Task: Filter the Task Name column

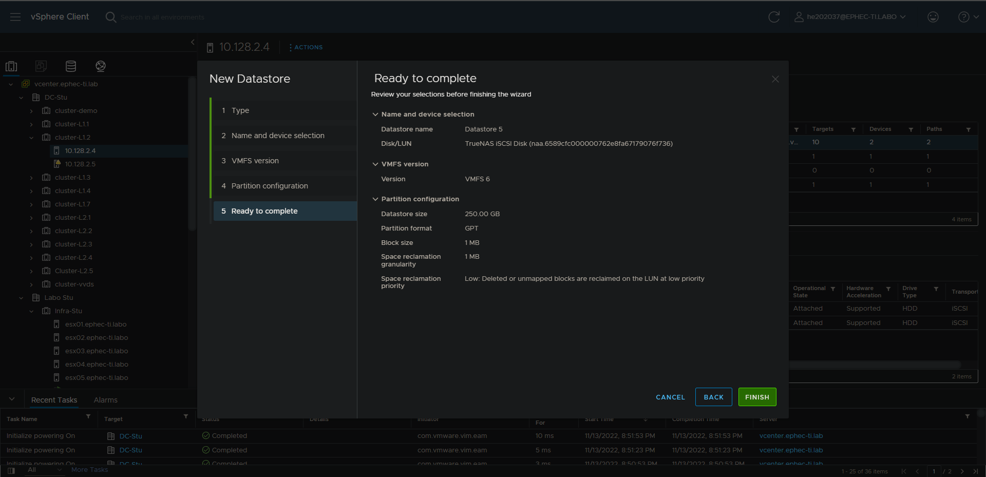Action: (x=88, y=416)
